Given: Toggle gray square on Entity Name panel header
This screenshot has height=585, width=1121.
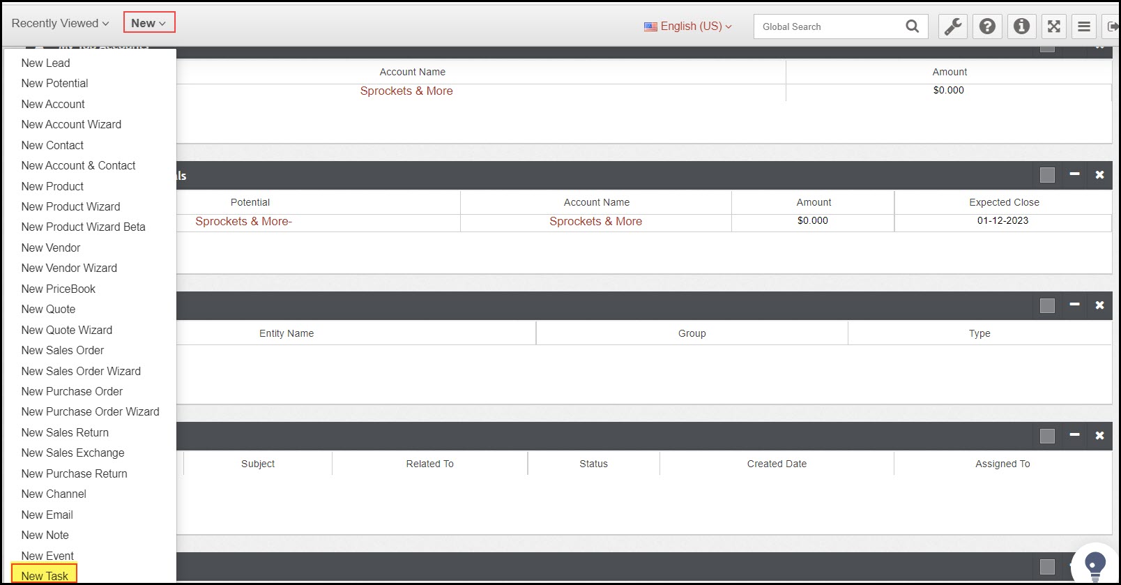Looking at the screenshot, I should [1047, 305].
